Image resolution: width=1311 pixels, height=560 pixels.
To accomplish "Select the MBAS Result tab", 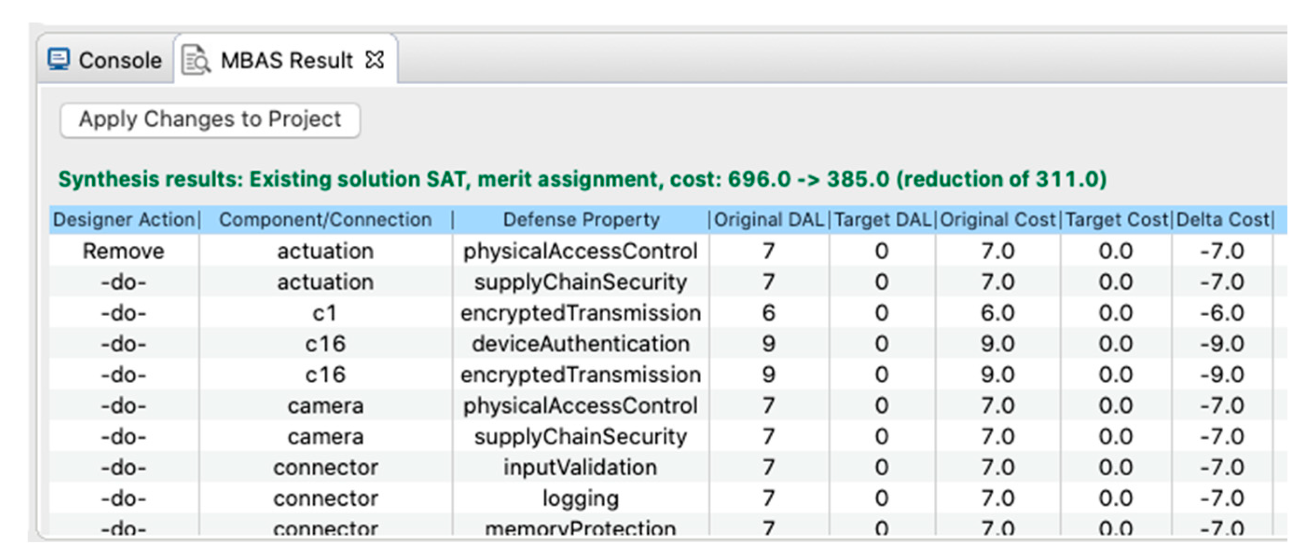I will pos(286,61).
